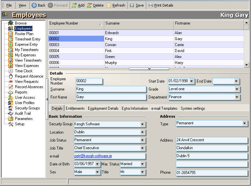Expand the Job Status dropdown
251x186 pixels.
tap(142, 140)
